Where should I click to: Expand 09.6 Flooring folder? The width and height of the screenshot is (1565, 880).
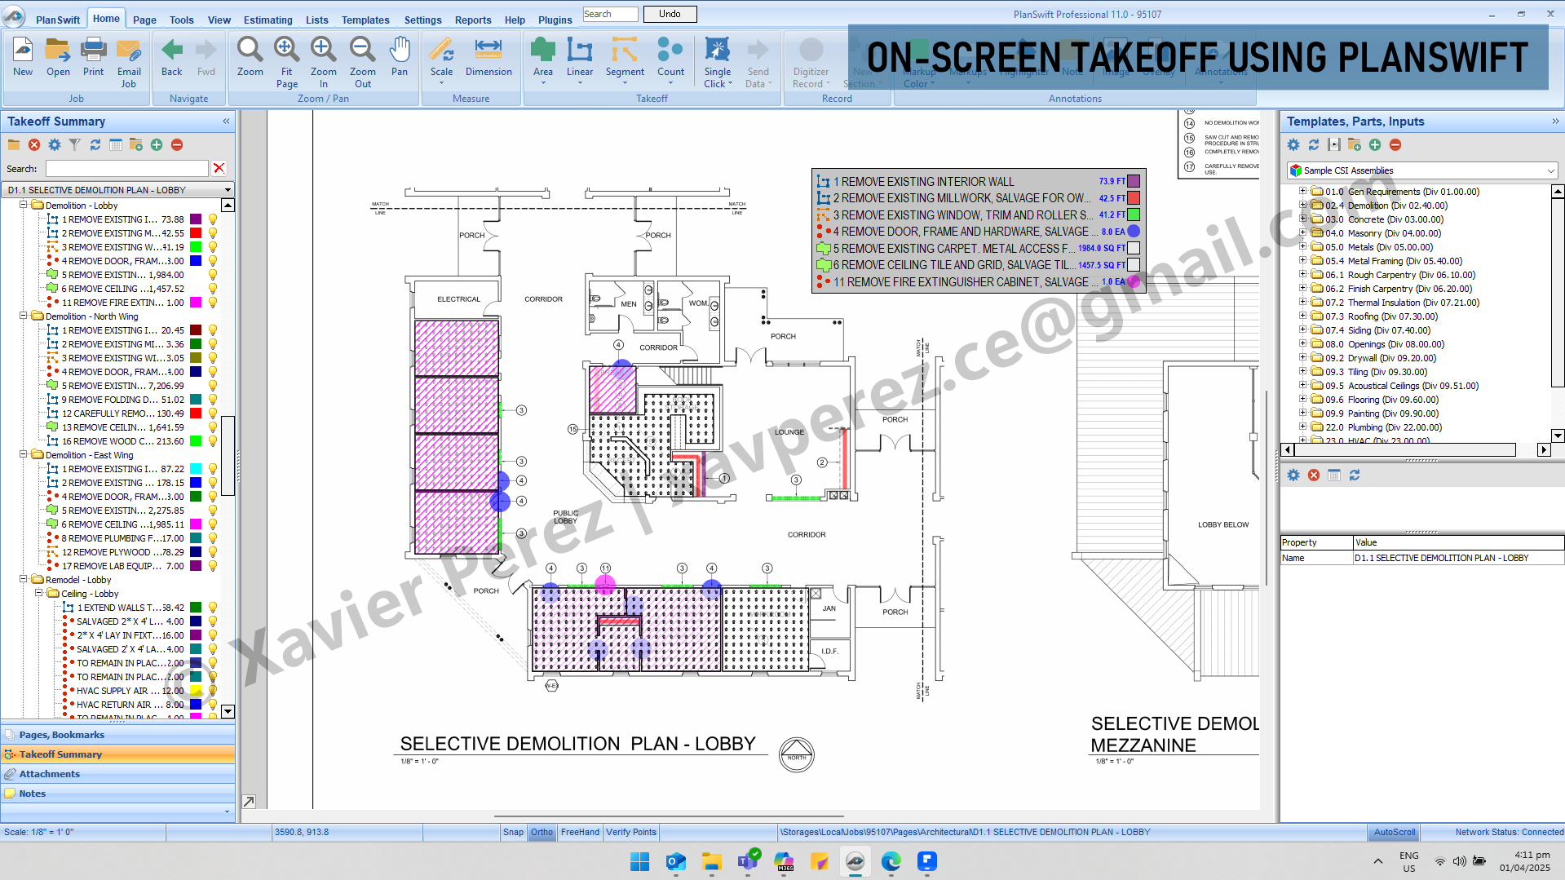coord(1302,400)
